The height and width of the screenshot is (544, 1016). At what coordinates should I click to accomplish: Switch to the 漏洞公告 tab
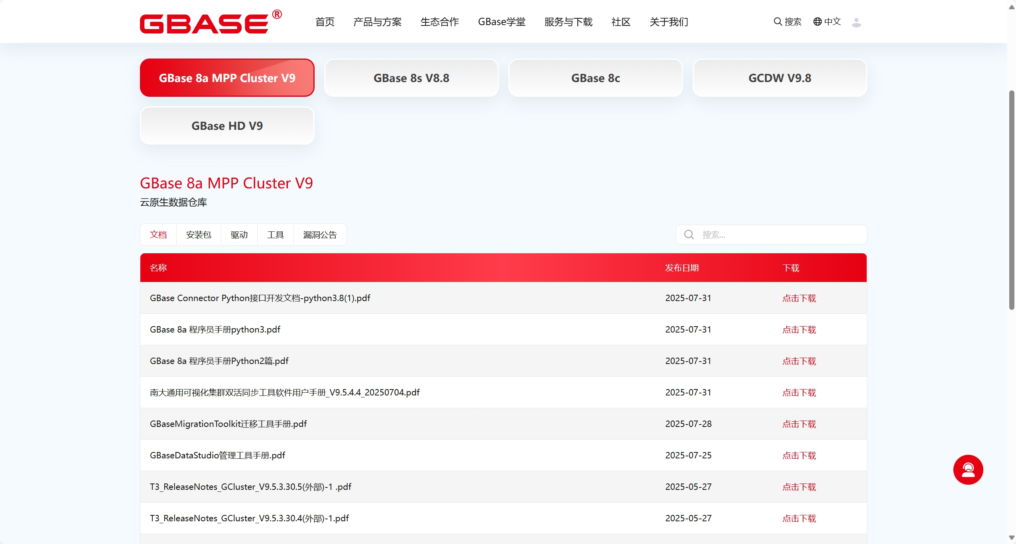pyautogui.click(x=319, y=235)
